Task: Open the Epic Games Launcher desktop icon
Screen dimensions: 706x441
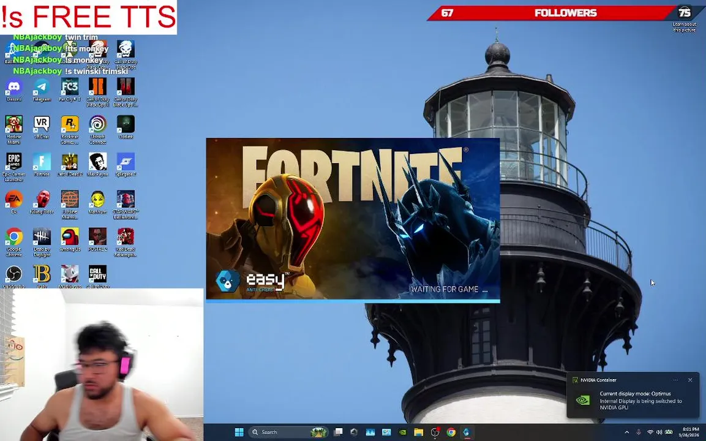Action: [14, 167]
